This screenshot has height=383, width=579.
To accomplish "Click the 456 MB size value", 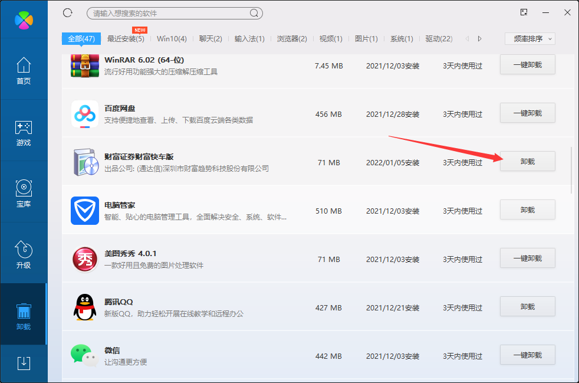I will point(328,114).
